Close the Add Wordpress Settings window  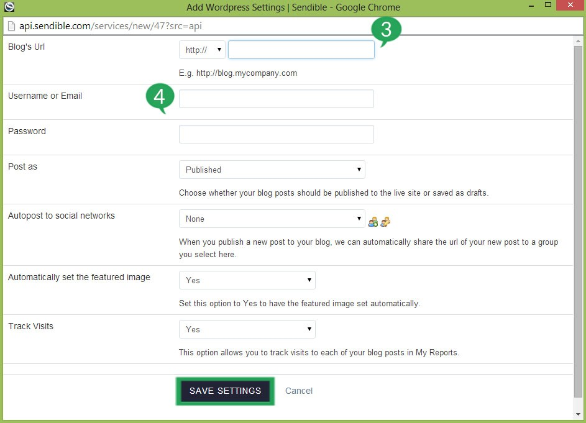570,5
